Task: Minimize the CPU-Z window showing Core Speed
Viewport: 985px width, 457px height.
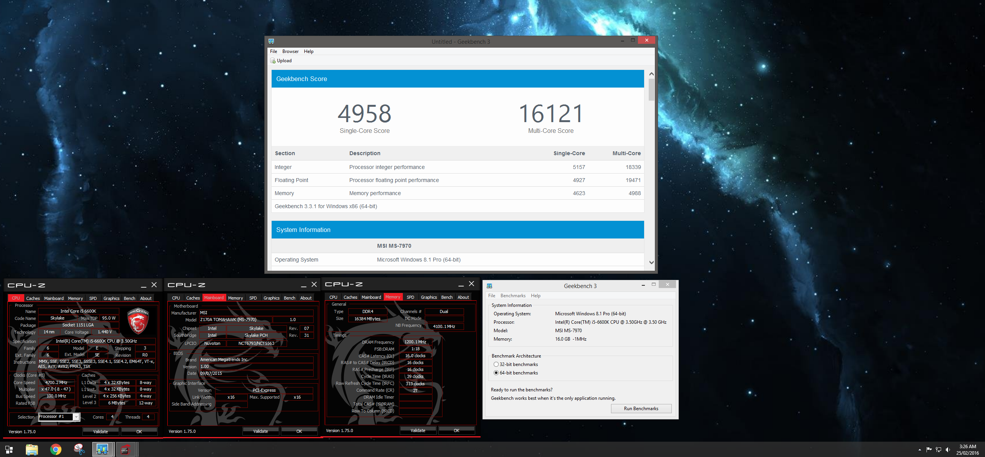Action: click(x=144, y=285)
